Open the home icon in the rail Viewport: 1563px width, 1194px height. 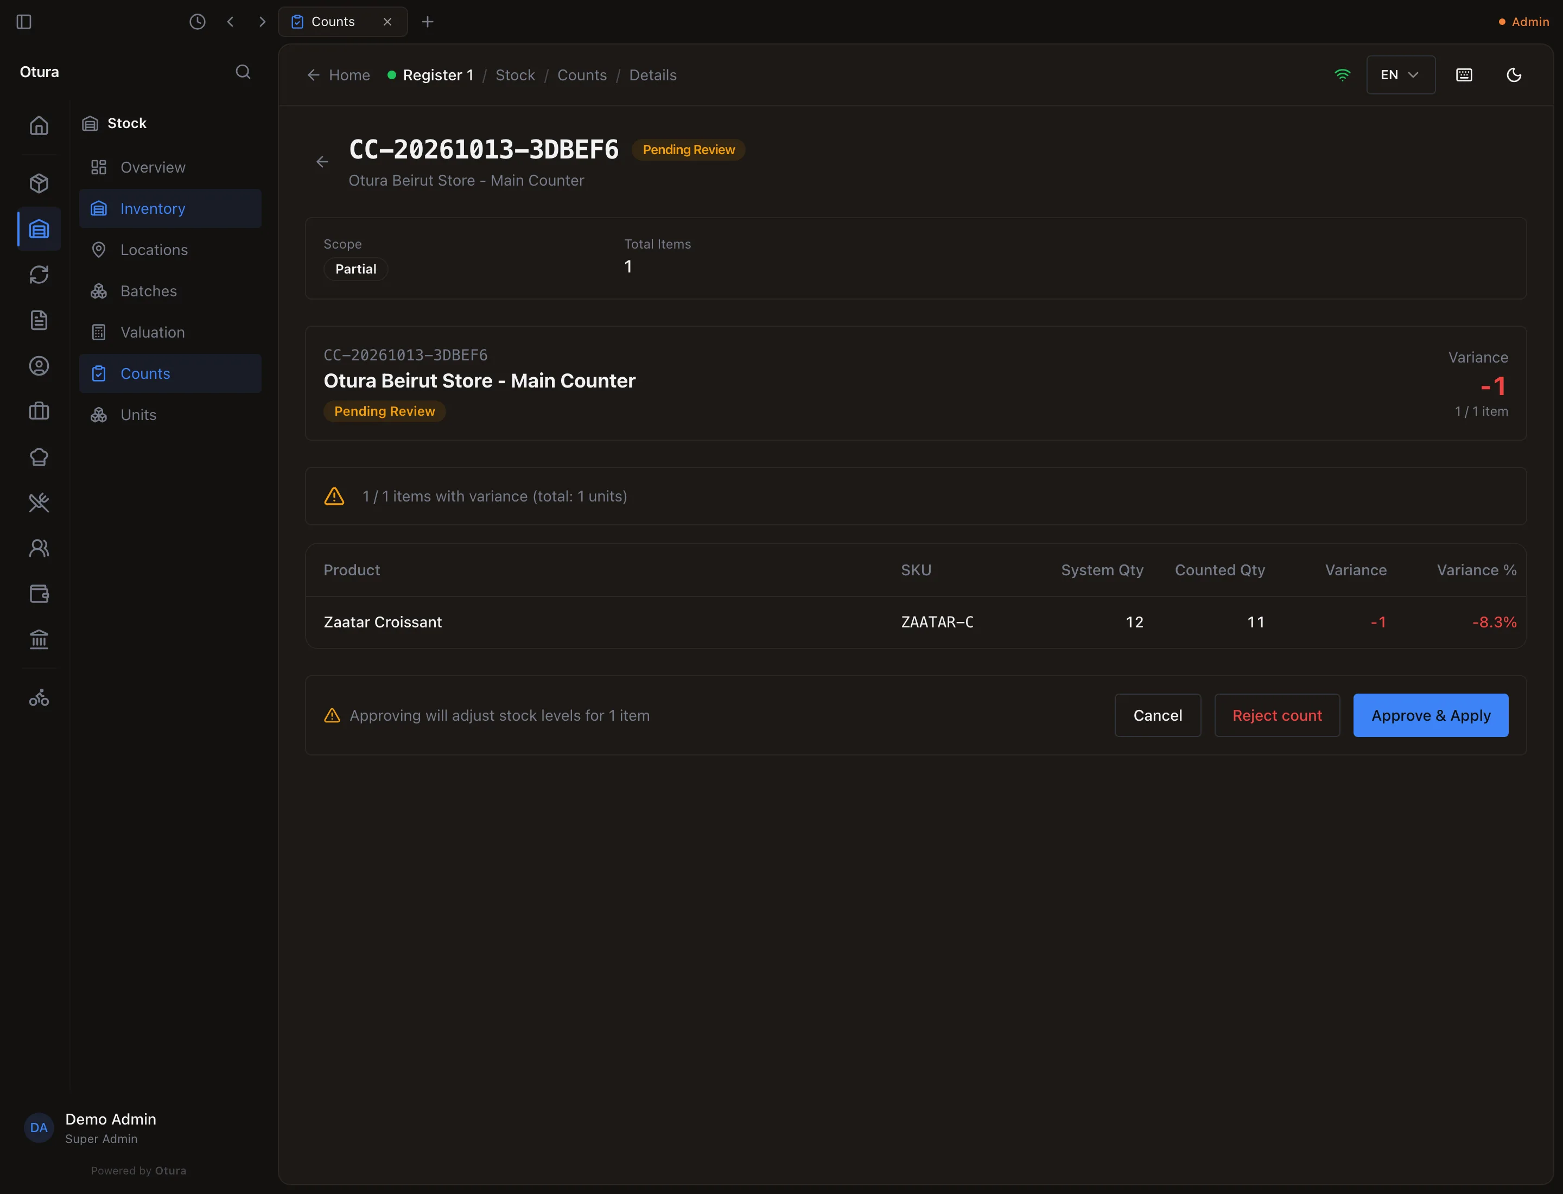click(39, 126)
